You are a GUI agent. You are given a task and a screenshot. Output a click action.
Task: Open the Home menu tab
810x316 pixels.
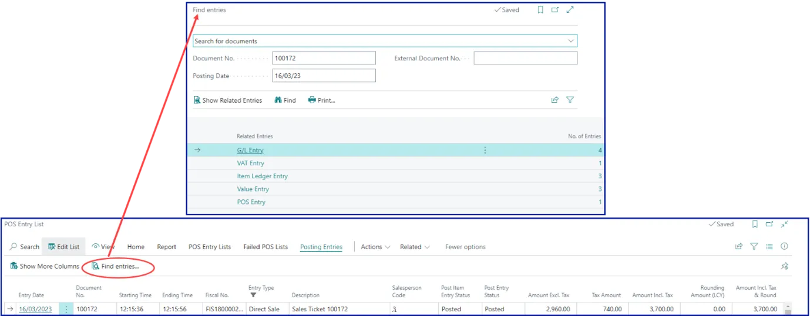point(136,247)
